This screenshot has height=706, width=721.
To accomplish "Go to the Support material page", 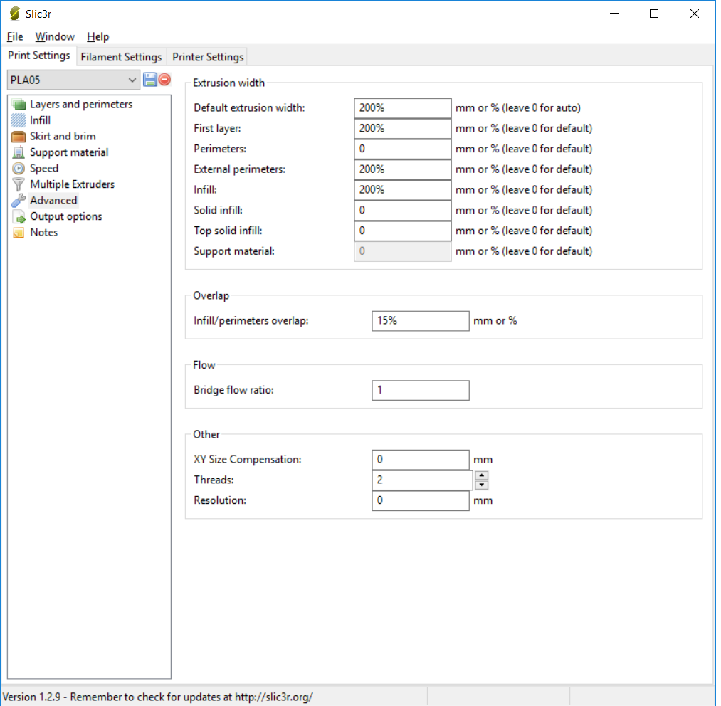I will pyautogui.click(x=69, y=152).
